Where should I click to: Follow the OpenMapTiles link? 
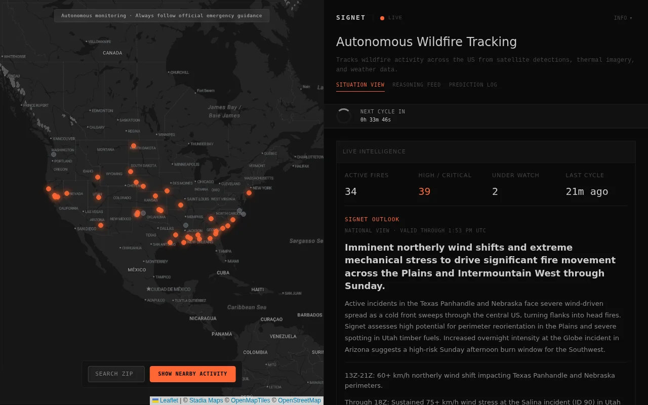point(251,400)
